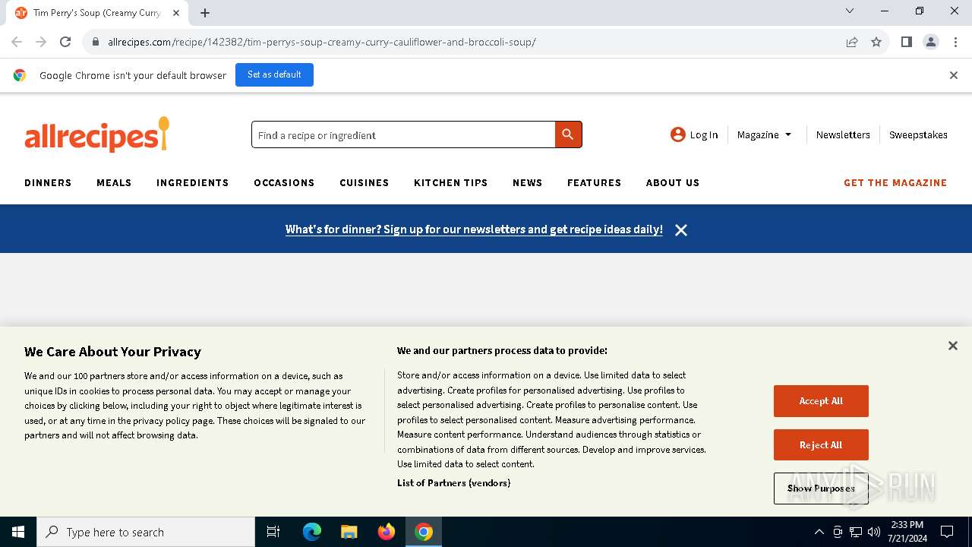Open the tab search chevron
Screen dimensions: 972x547
(850, 11)
